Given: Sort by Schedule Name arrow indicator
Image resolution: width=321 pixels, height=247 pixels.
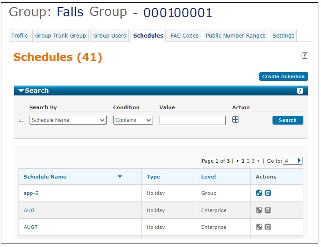Looking at the screenshot, I should [x=120, y=176].
